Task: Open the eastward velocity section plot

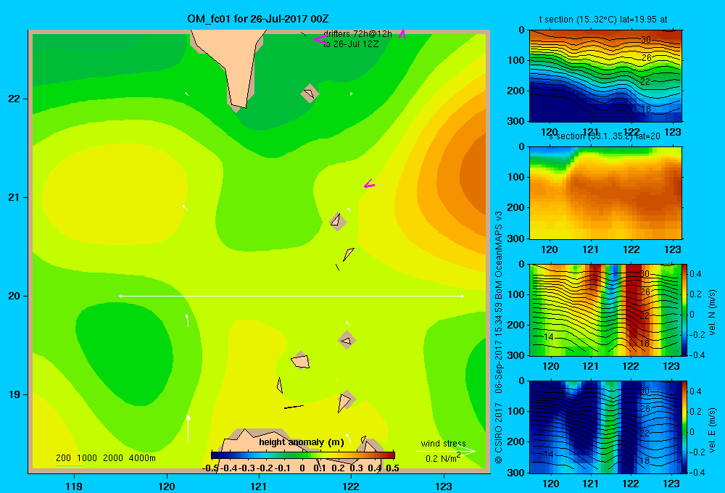Action: [x=605, y=427]
